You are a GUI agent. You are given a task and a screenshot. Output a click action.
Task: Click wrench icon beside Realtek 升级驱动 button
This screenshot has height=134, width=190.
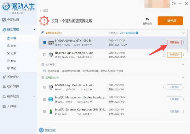pos(164,55)
